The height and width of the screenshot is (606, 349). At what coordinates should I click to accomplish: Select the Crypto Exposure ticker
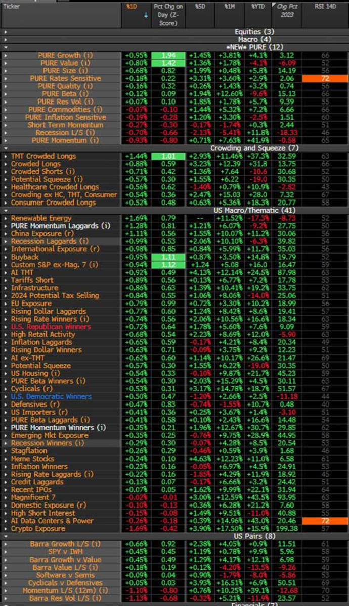tap(38, 529)
